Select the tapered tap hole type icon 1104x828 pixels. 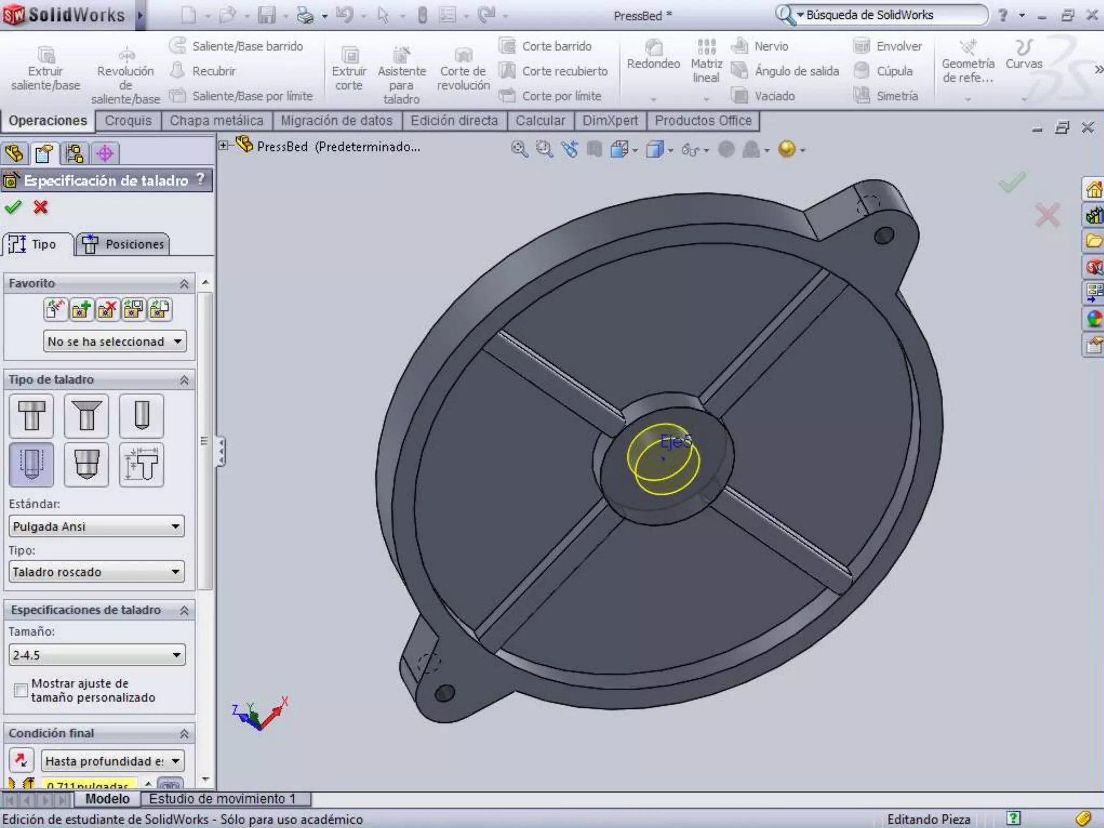[86, 464]
